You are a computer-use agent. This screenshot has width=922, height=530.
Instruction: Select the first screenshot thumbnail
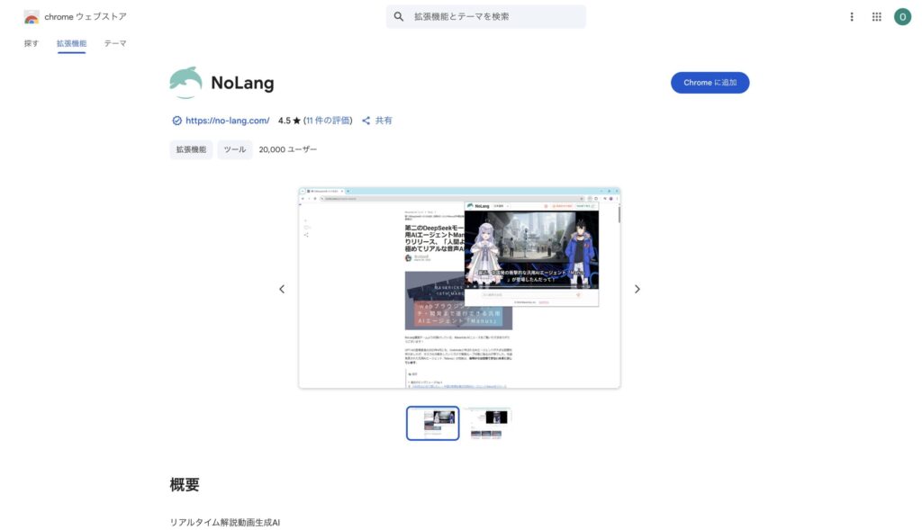pos(432,423)
